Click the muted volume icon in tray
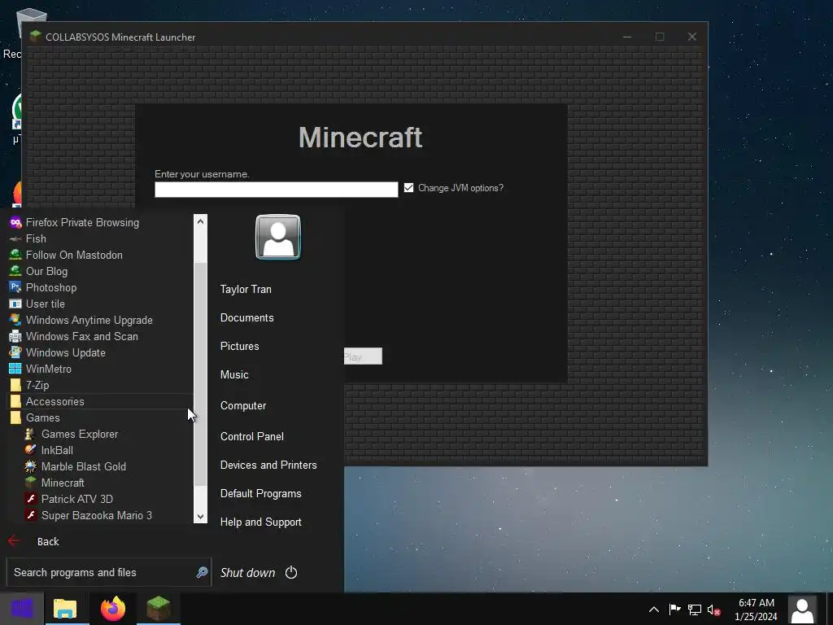The width and height of the screenshot is (833, 625). pyautogui.click(x=713, y=610)
